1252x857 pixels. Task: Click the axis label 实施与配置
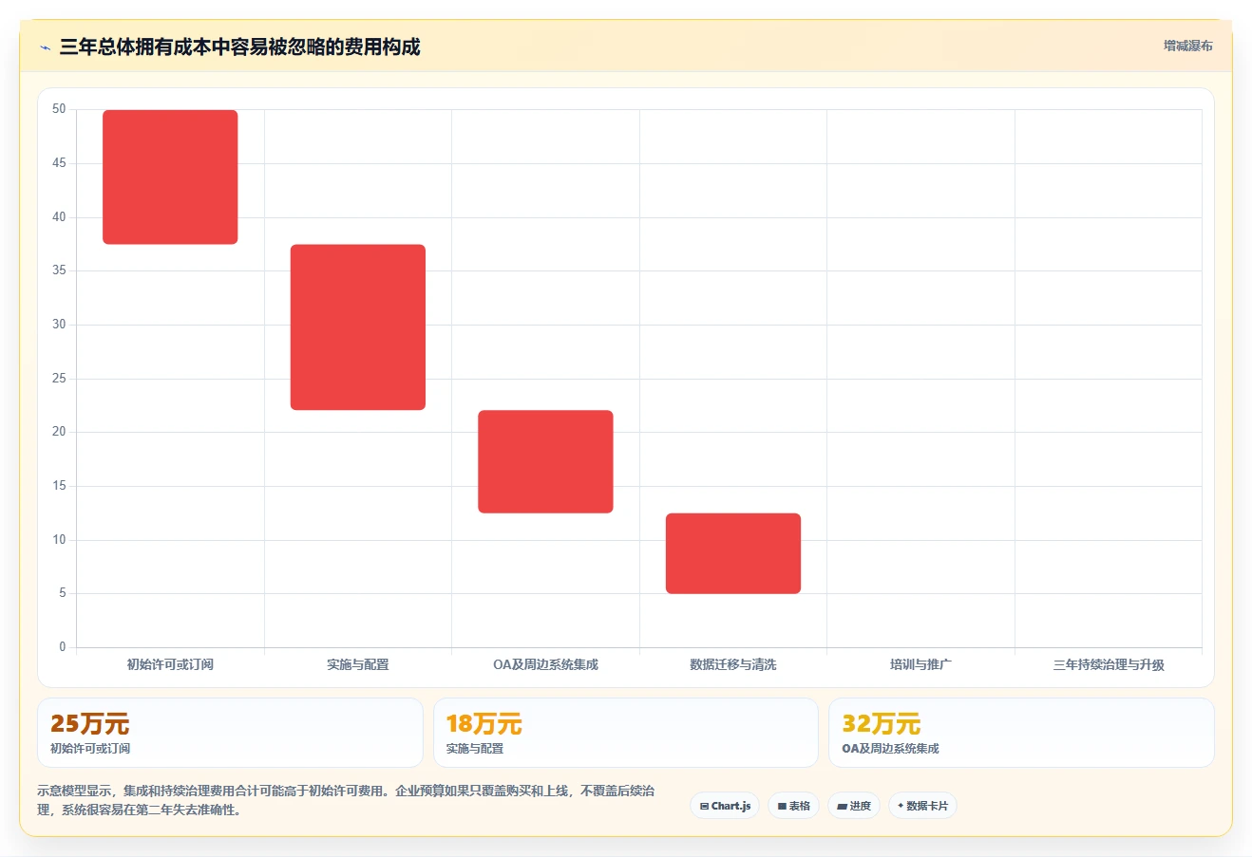click(x=358, y=664)
